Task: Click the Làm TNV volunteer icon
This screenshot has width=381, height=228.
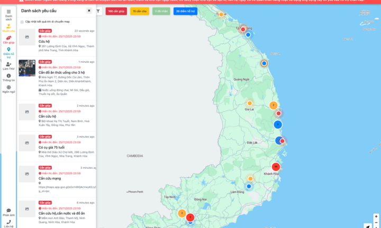Action: pyautogui.click(x=8, y=64)
